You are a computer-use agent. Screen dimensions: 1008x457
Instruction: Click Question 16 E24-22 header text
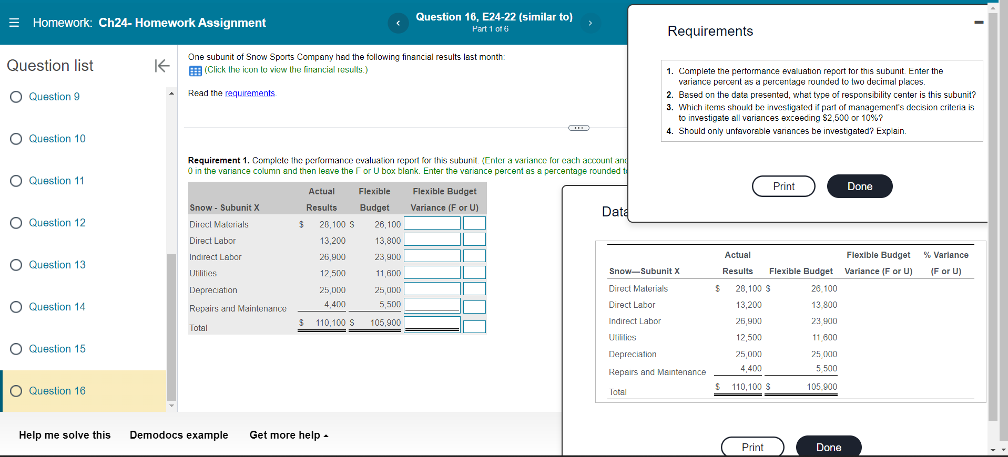pyautogui.click(x=494, y=17)
